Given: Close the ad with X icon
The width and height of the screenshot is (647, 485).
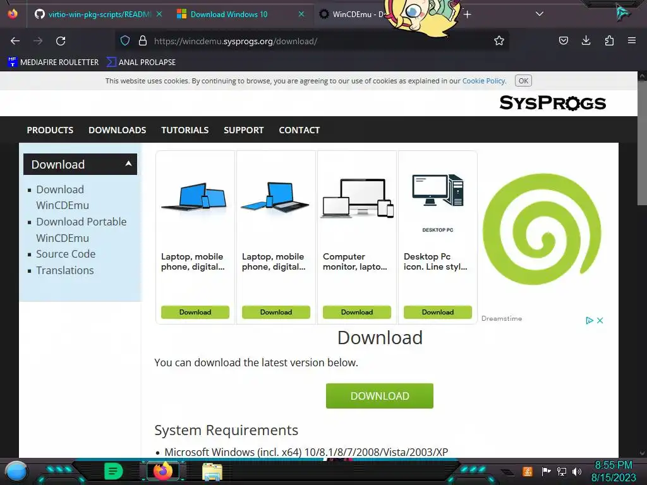Looking at the screenshot, I should tap(600, 320).
